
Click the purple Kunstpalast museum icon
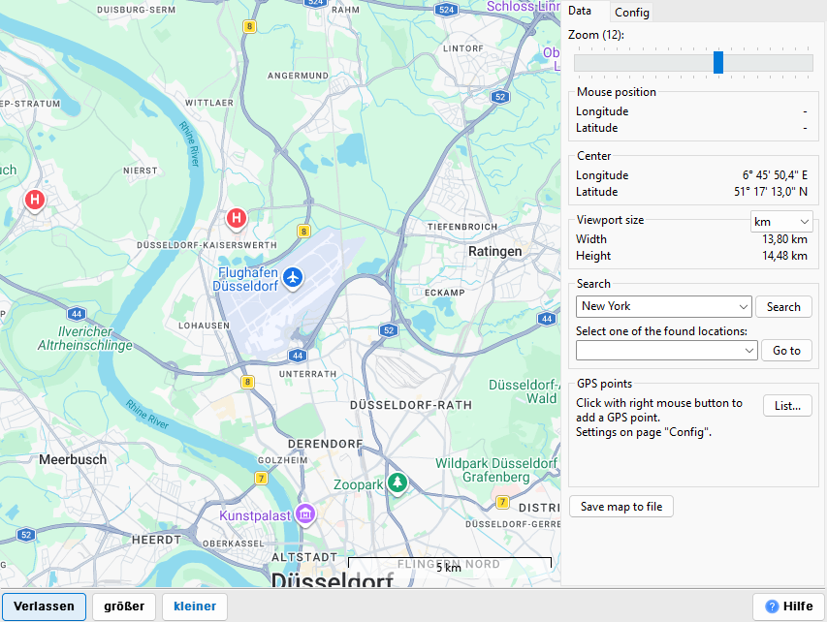pyautogui.click(x=304, y=515)
